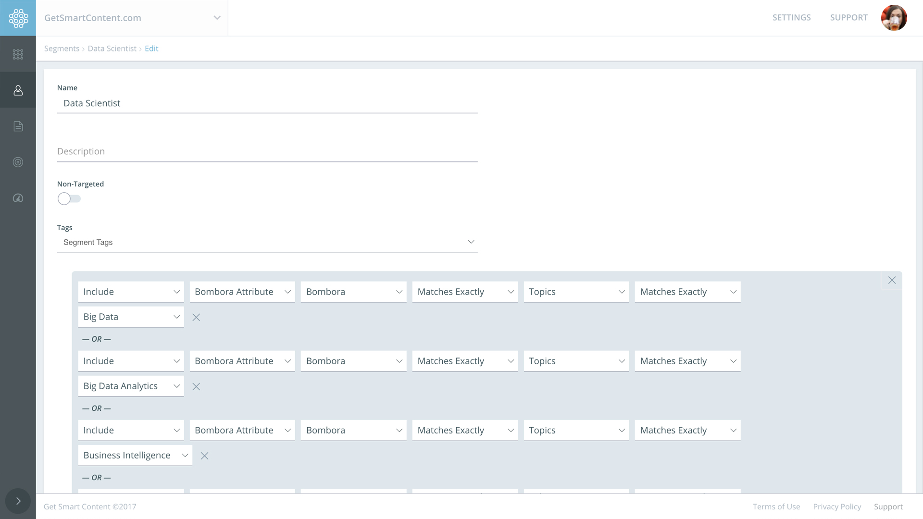923x519 pixels.
Task: Click the Edit breadcrumb link
Action: [151, 49]
